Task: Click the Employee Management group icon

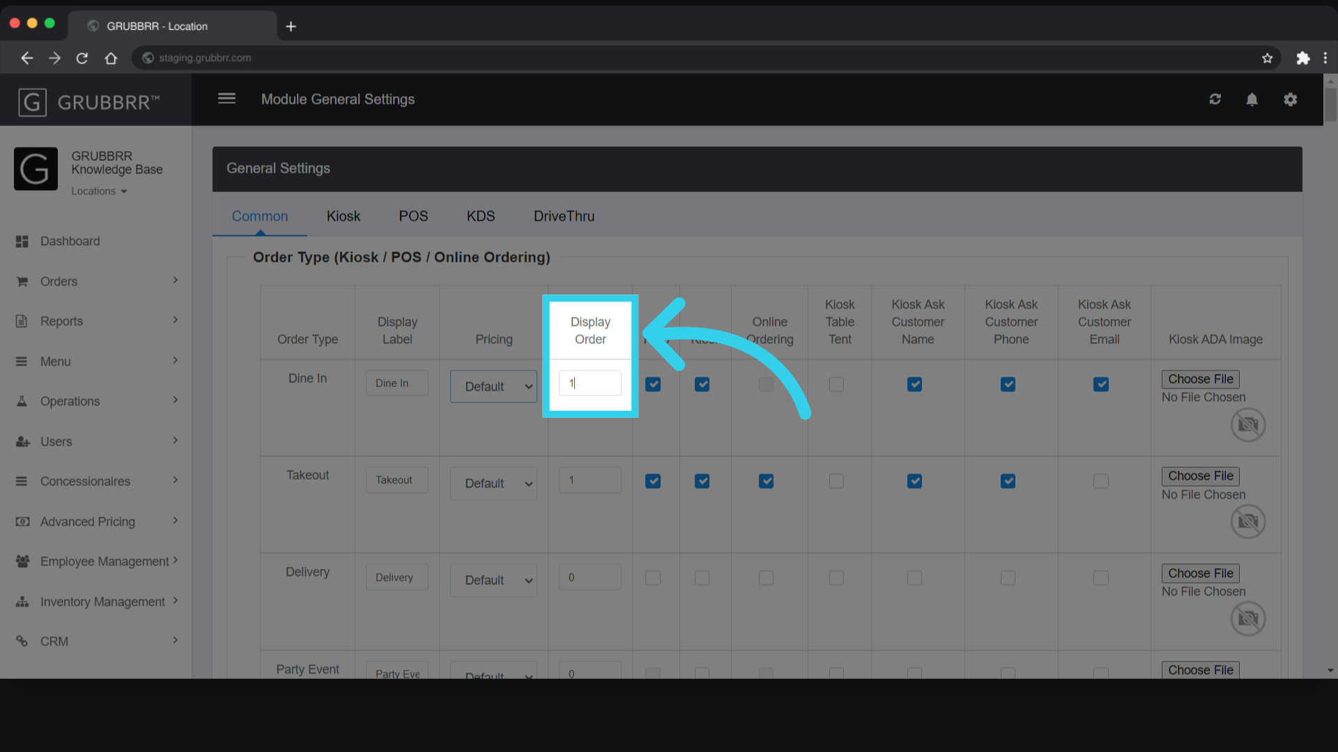Action: (22, 561)
